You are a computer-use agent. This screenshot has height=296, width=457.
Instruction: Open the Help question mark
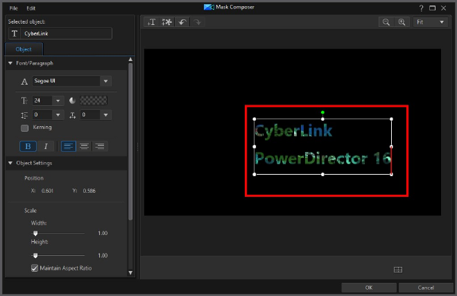(x=421, y=8)
